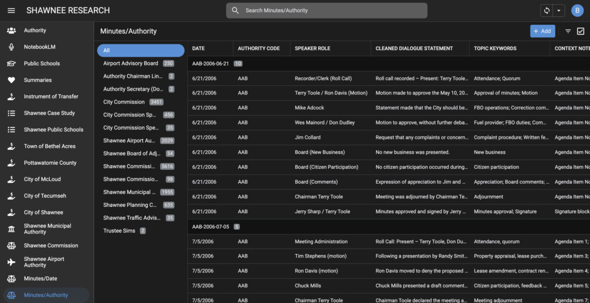Open the hamburger navigation menu
This screenshot has width=590, height=303.
coord(12,10)
